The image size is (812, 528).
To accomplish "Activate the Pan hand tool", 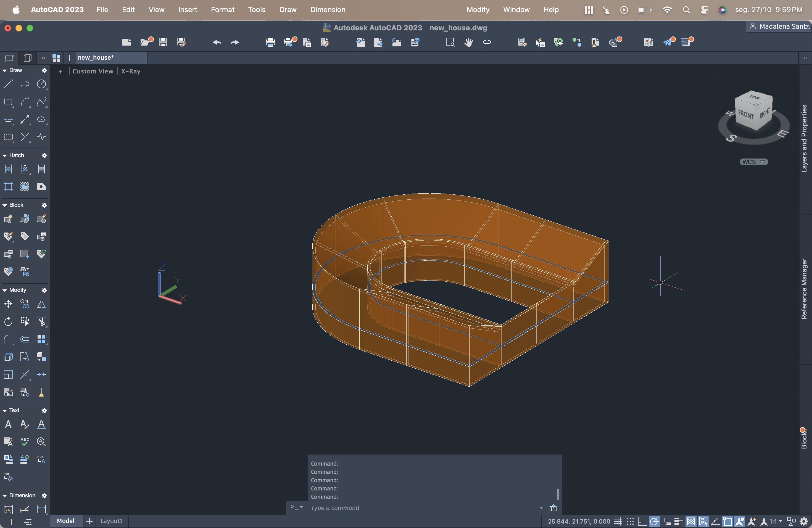I will (468, 42).
